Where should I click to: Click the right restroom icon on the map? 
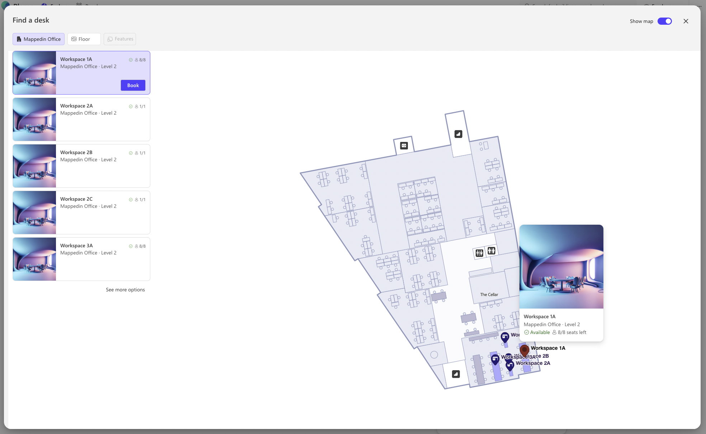click(491, 251)
